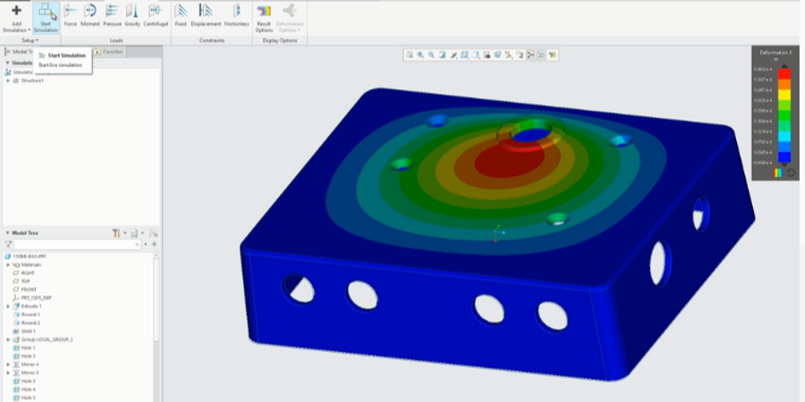This screenshot has width=805, height=402.
Task: Choose Start live simulation from menu
Action: tap(60, 65)
